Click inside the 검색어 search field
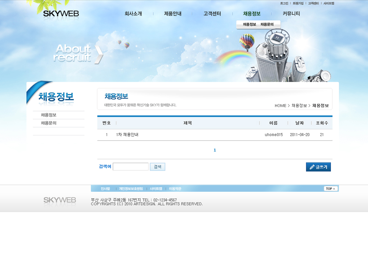 point(131,167)
